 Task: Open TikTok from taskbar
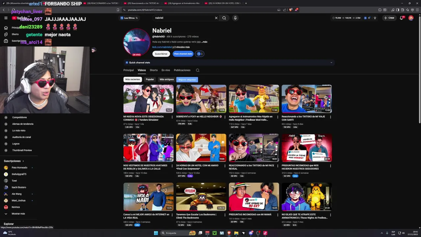265,233
